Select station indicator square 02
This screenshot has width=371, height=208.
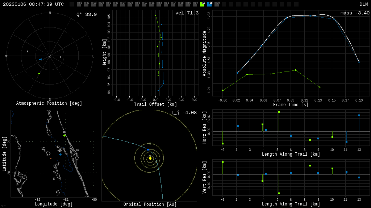point(86,4)
